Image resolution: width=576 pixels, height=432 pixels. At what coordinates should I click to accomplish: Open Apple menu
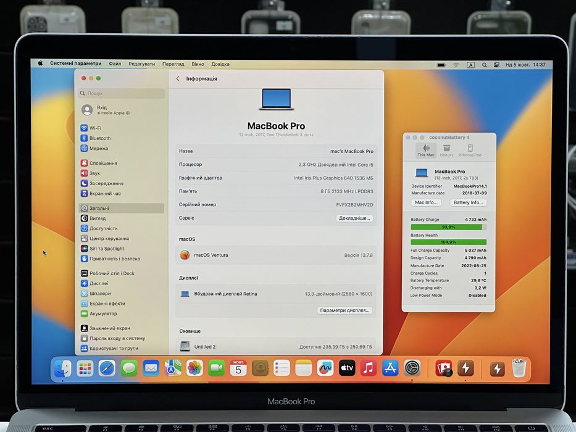point(40,63)
